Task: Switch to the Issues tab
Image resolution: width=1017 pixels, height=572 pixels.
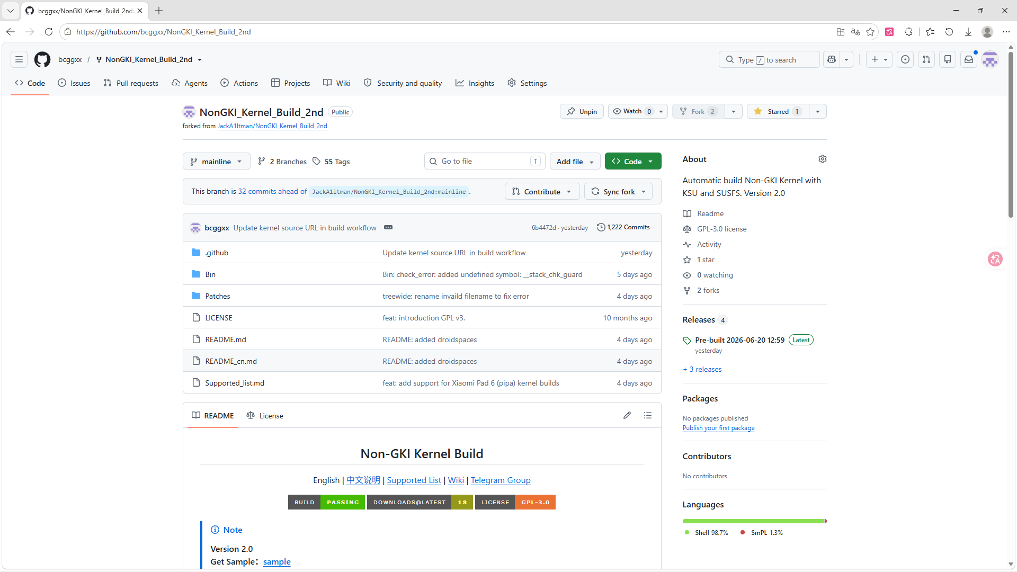Action: [74, 83]
